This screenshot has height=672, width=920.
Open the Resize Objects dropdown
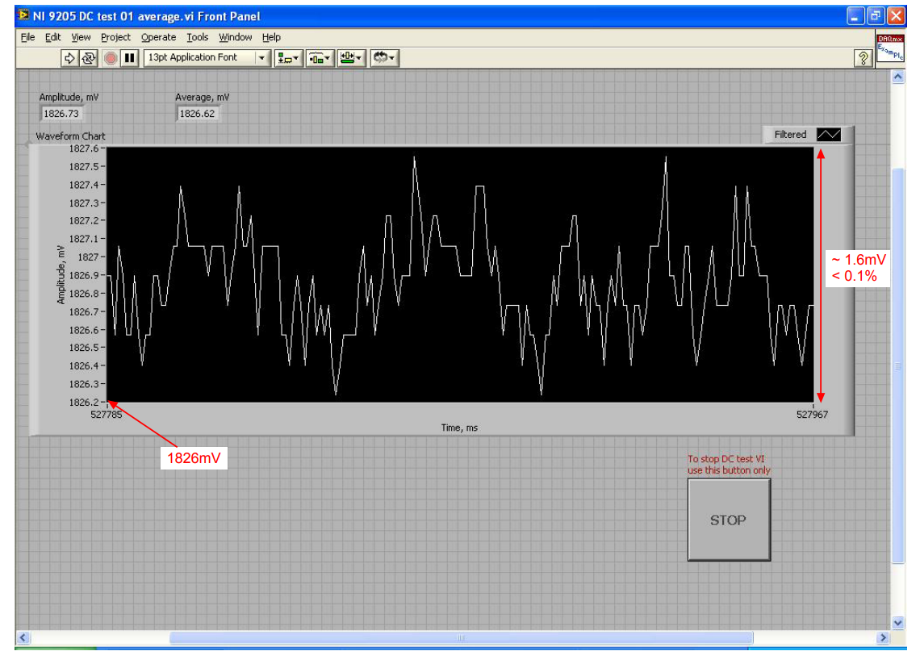(349, 56)
